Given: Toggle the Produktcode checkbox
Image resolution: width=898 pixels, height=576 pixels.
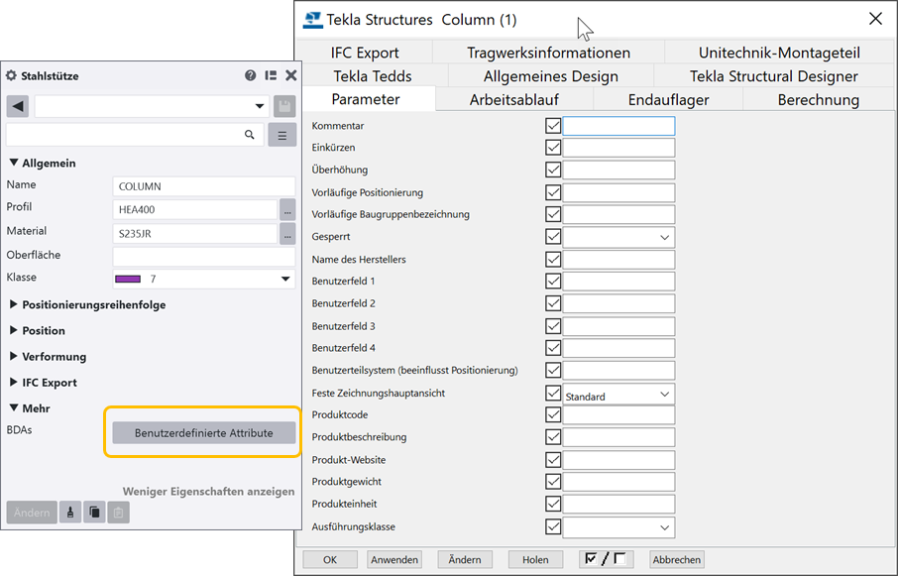Looking at the screenshot, I should (553, 414).
